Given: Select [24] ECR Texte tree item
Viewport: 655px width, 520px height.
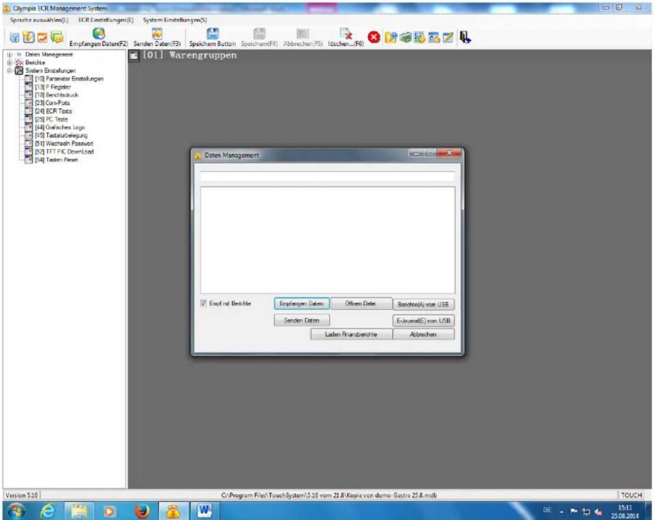Looking at the screenshot, I should click(53, 111).
